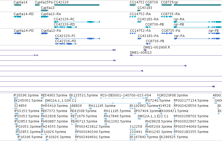
Task: Click the CG8735-PA protein label
Action: 171,31
